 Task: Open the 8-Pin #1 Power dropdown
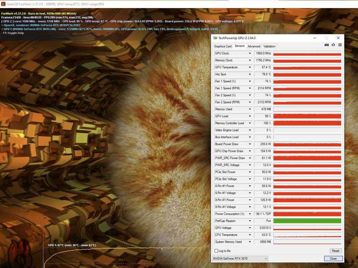click(250, 200)
